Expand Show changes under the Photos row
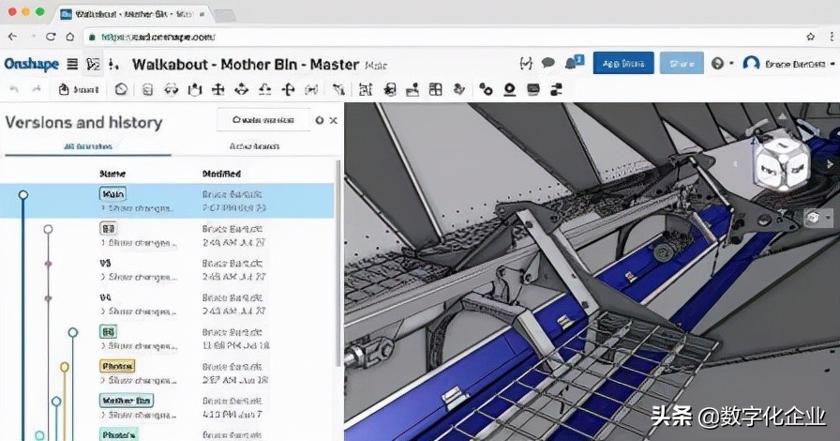 tap(139, 380)
